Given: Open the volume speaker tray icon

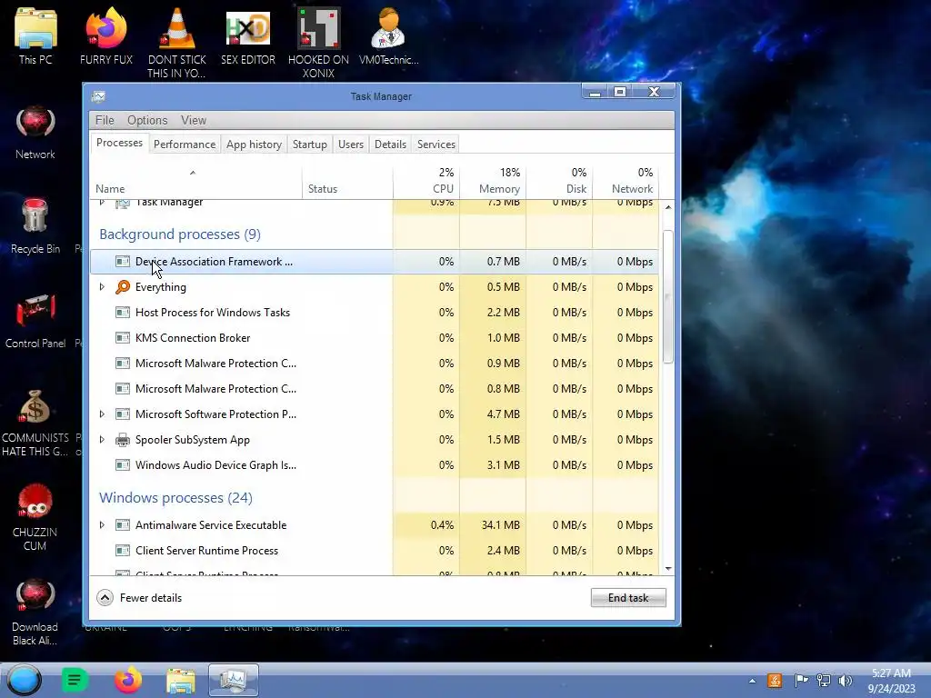Looking at the screenshot, I should click(846, 680).
